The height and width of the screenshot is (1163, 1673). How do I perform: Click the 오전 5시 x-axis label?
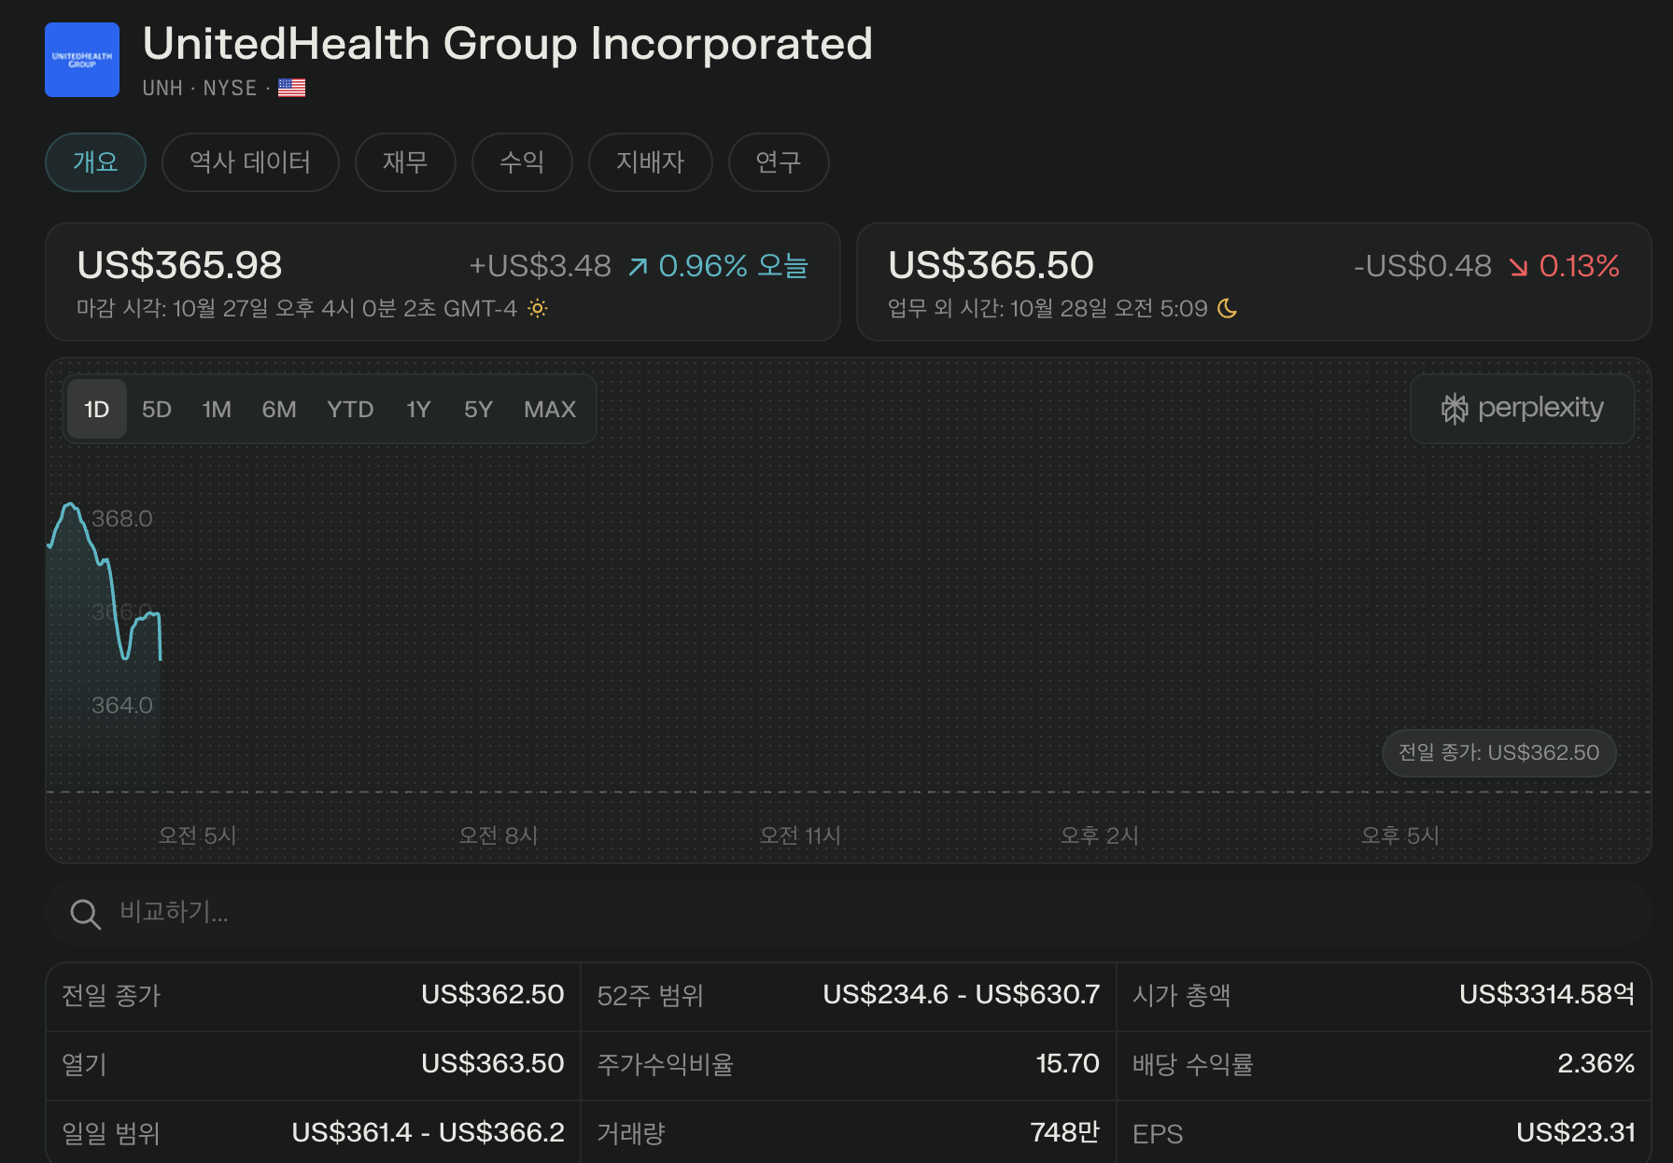click(197, 835)
